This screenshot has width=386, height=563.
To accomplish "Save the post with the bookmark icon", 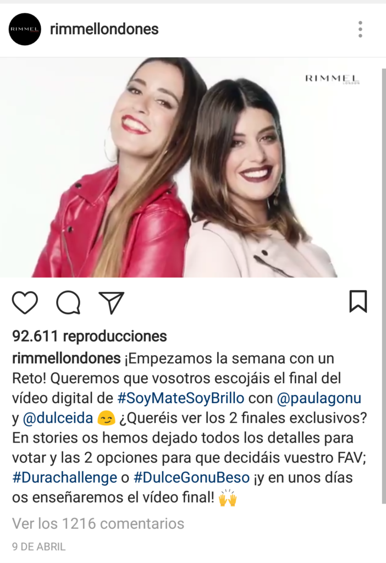I will pos(358,301).
